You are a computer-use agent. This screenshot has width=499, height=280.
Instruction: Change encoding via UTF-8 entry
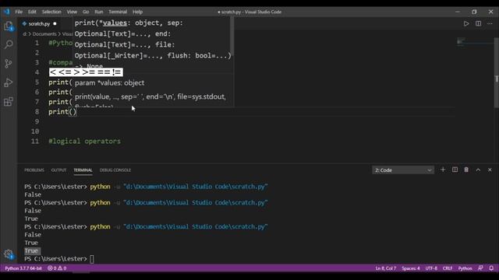(x=431, y=268)
